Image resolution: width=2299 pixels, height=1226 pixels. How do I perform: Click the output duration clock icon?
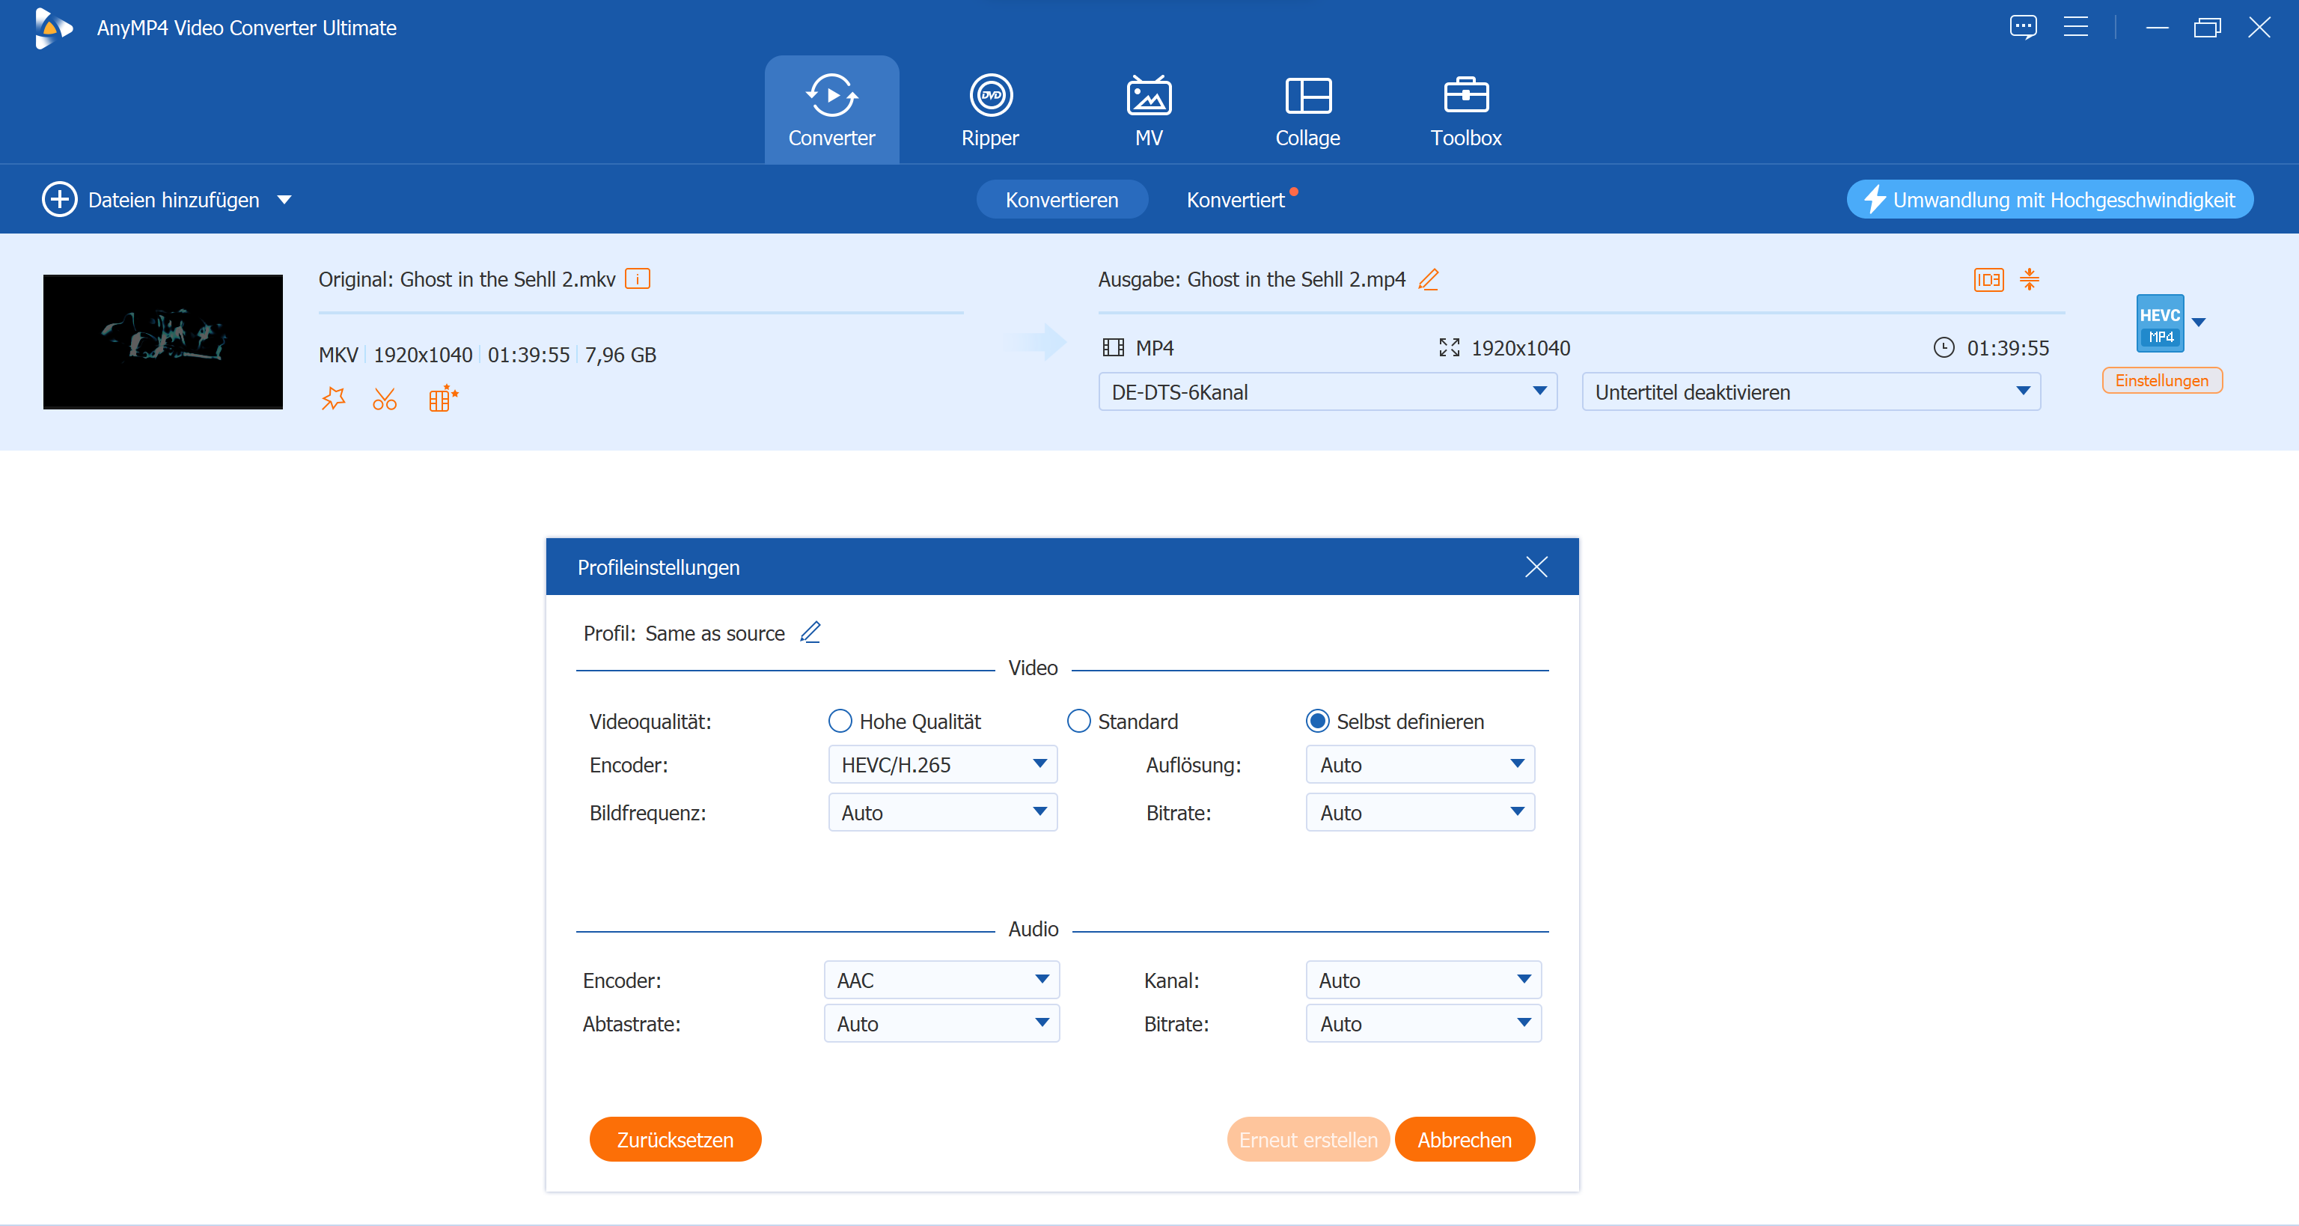tap(1943, 348)
